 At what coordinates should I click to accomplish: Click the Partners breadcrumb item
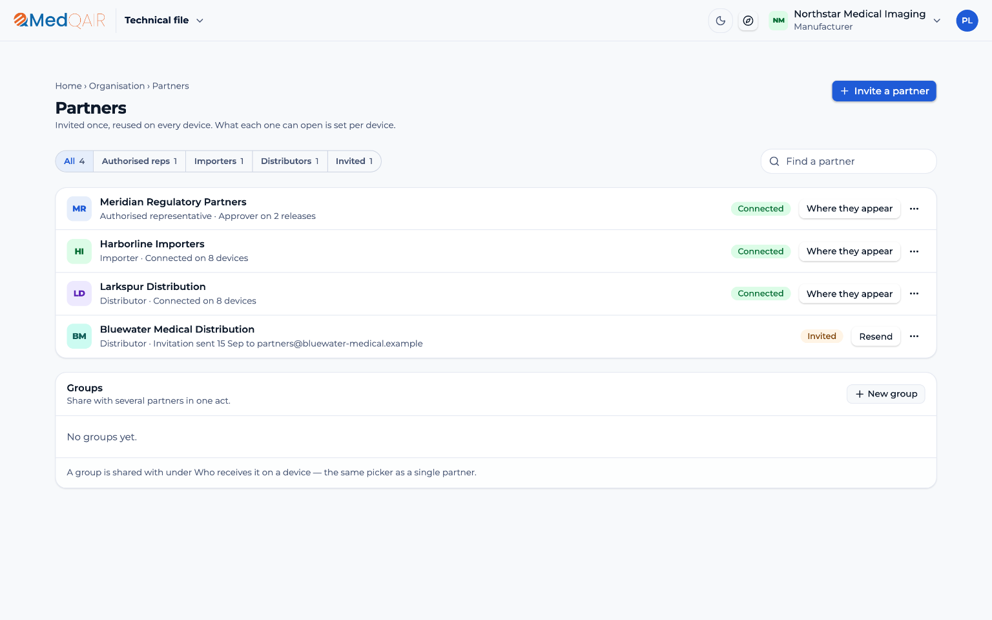tap(170, 86)
